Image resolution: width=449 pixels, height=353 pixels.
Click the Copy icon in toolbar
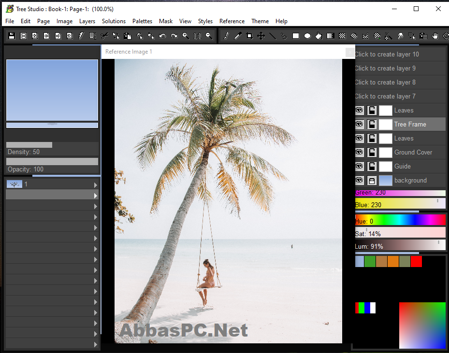pos(116,36)
